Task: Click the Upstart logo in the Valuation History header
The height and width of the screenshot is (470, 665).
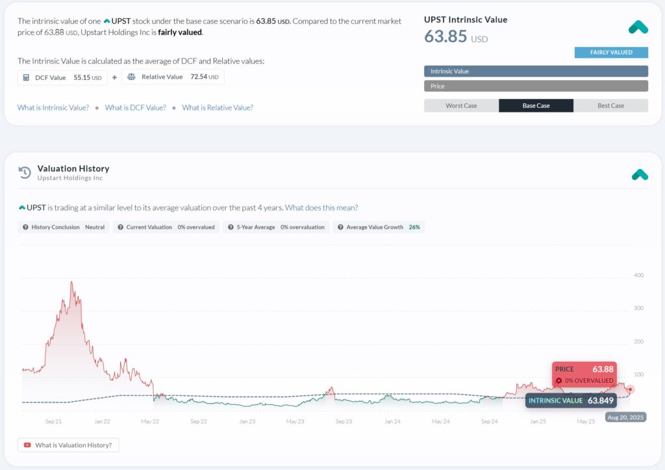Action: pyautogui.click(x=640, y=174)
